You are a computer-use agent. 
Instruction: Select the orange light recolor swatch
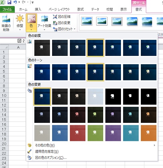[x=149, y=133]
